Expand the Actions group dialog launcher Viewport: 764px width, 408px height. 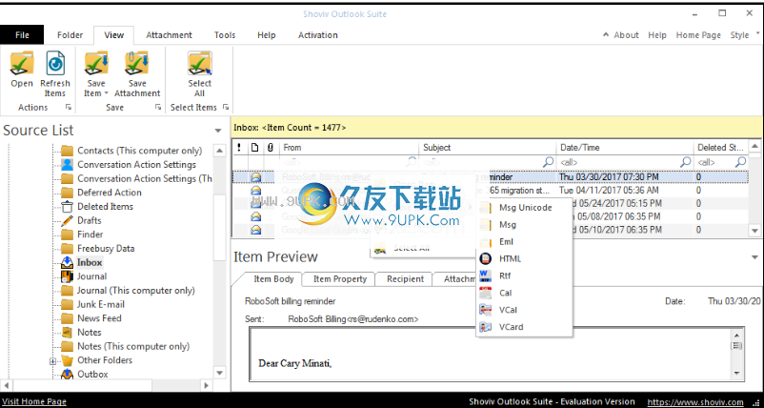tap(69, 107)
